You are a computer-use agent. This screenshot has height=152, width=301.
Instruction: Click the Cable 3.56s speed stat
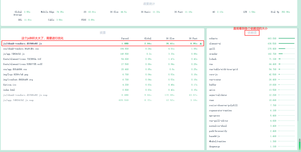point(55,20)
